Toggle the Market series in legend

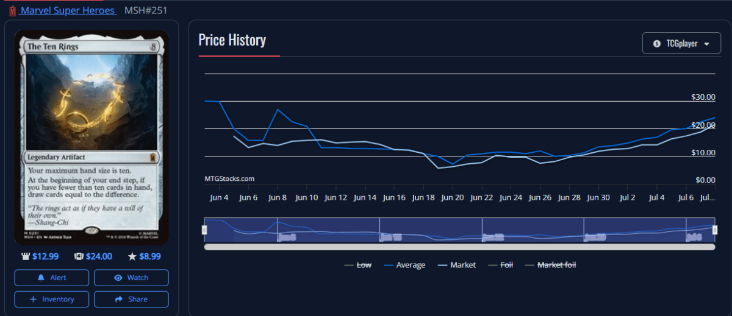tap(457, 265)
